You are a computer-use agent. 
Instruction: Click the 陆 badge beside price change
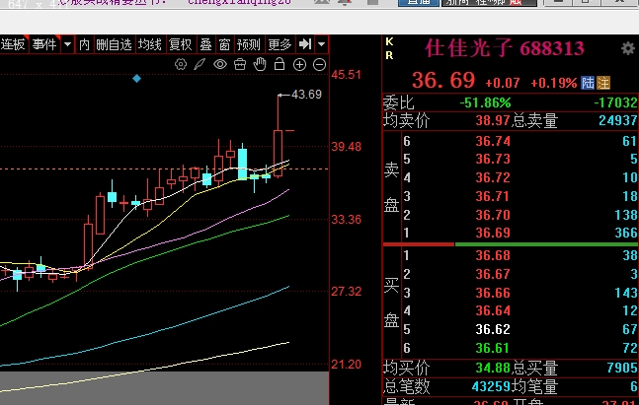588,83
